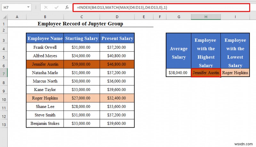Click 'Employee with the Lowest Salary' header
Image resolution: width=256 pixels, height=147 pixels.
[235, 51]
